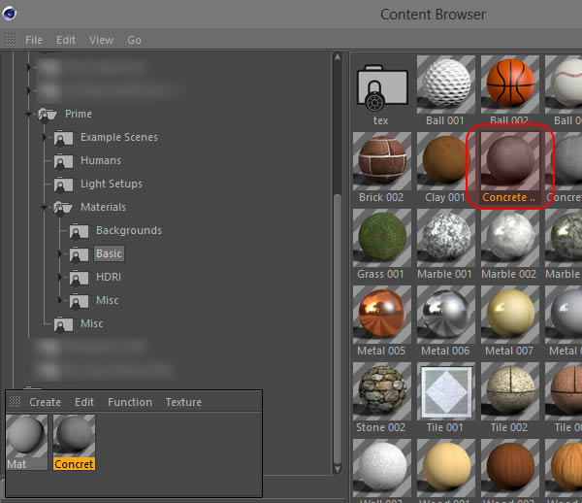
Task: Click the HDRI folder icon
Action: click(79, 279)
